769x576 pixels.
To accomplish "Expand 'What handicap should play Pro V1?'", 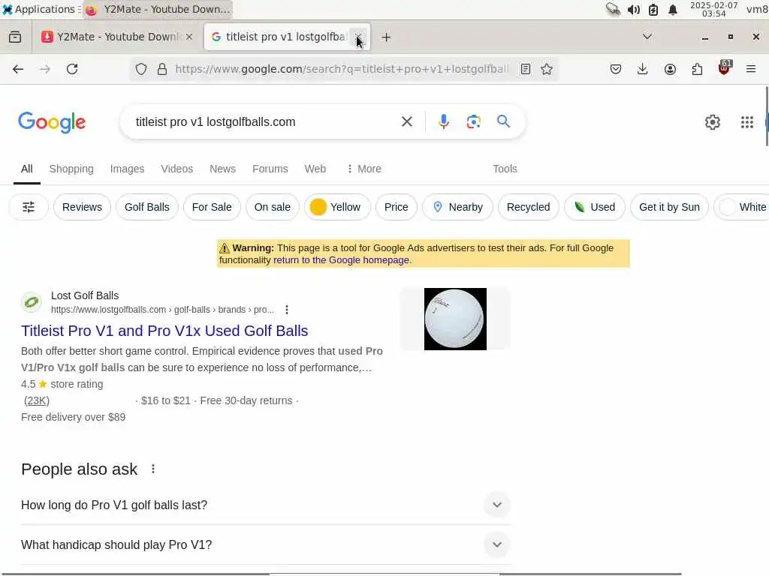I will 266,544.
